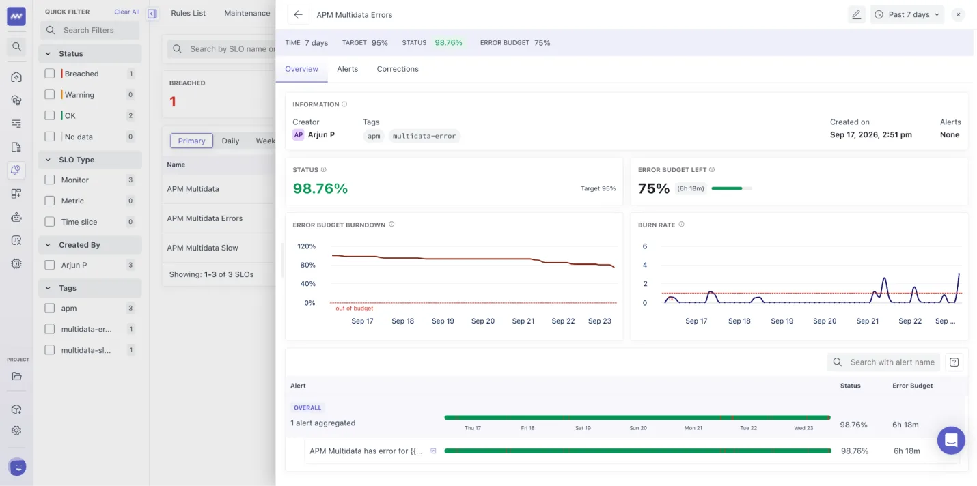The height and width of the screenshot is (486, 977).
Task: Click the overall aggregated alert status bar
Action: click(x=637, y=417)
